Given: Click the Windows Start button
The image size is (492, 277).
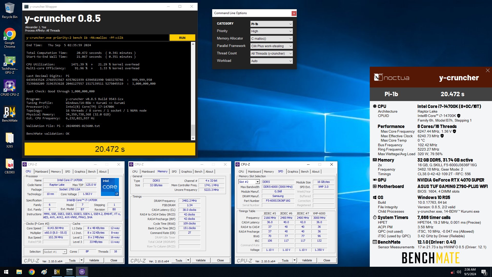Looking at the screenshot, I should pos(6,272).
